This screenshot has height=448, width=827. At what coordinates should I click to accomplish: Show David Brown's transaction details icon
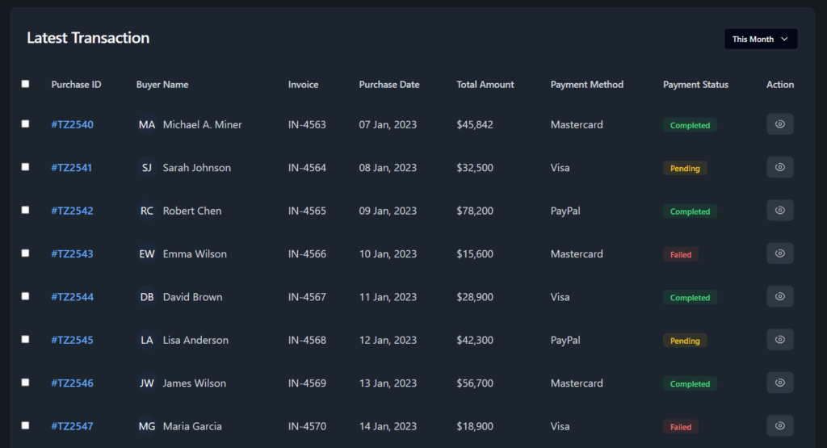point(779,297)
